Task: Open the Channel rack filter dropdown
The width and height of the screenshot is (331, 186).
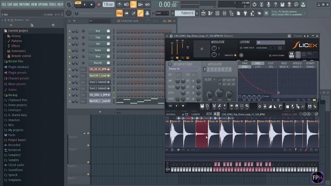Action: [x=99, y=21]
